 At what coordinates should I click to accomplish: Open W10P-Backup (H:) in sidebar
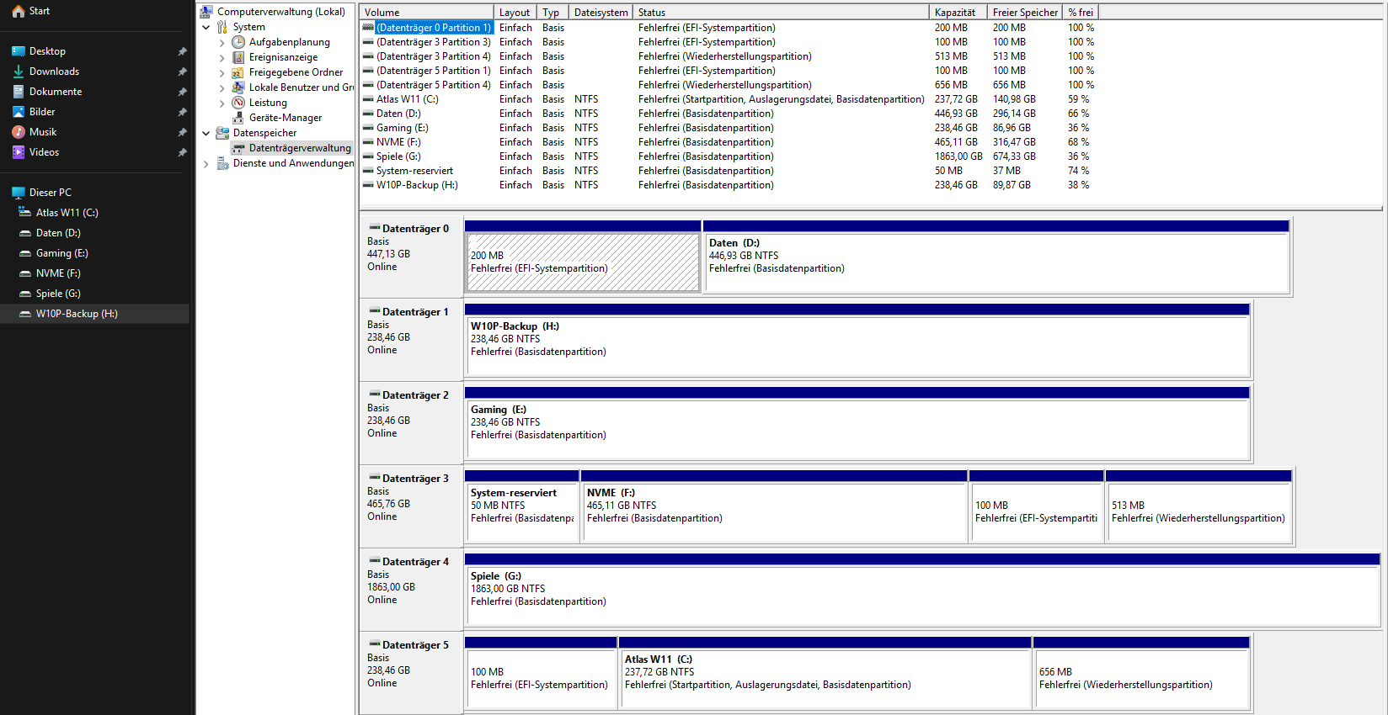(94, 314)
